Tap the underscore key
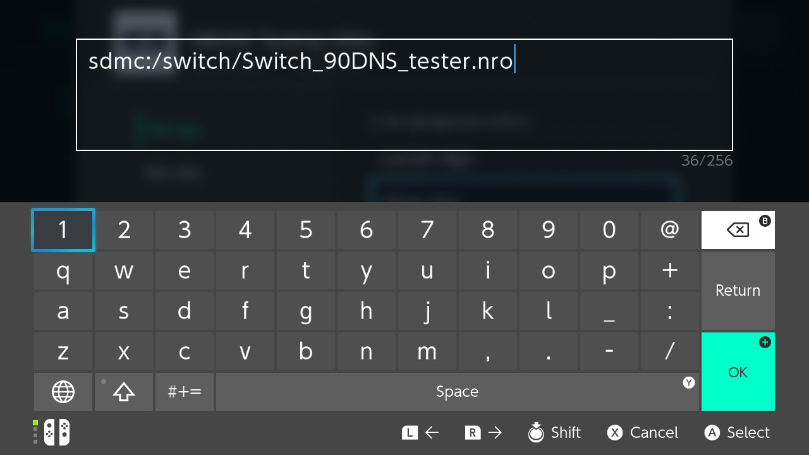 coord(609,311)
